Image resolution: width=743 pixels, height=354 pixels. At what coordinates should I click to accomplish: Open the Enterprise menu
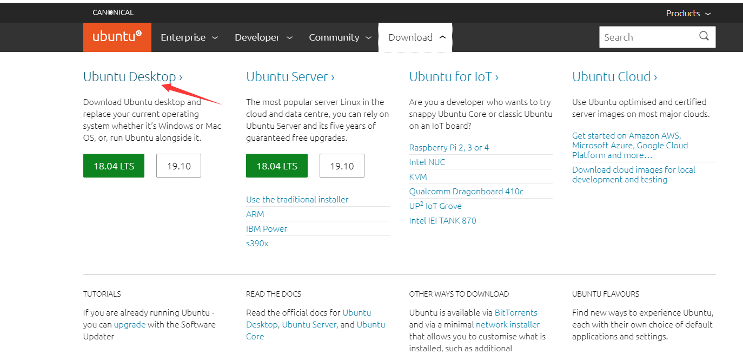tap(189, 37)
